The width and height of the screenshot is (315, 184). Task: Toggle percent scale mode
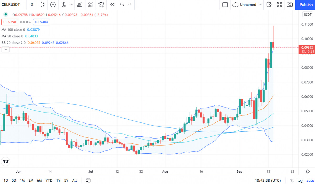292,180
